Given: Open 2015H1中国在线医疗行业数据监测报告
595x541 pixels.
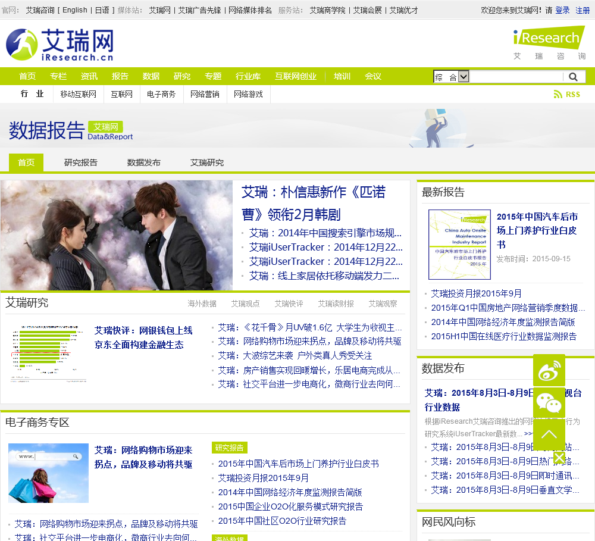Looking at the screenshot, I should (504, 336).
